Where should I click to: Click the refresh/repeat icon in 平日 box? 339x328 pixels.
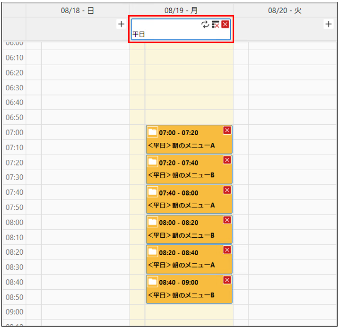tap(205, 25)
